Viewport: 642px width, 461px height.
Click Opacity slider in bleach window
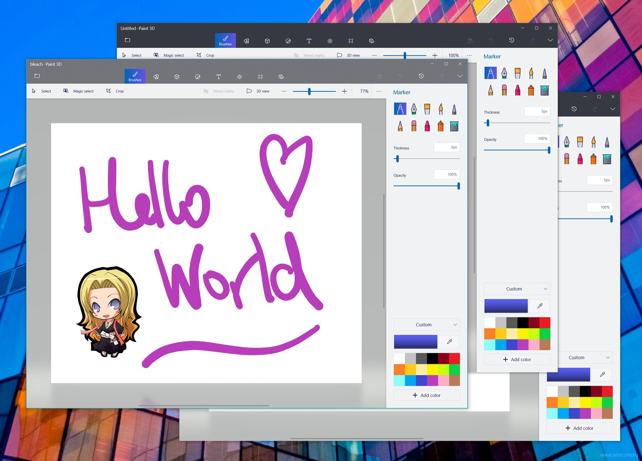point(427,186)
